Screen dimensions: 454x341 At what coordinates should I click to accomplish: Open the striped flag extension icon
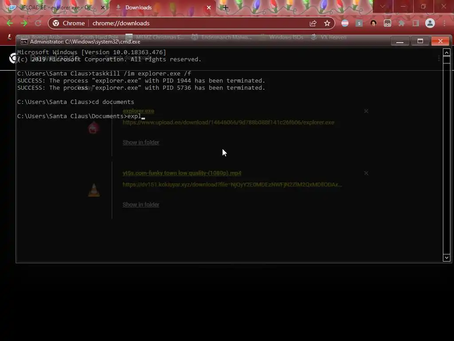click(x=345, y=23)
